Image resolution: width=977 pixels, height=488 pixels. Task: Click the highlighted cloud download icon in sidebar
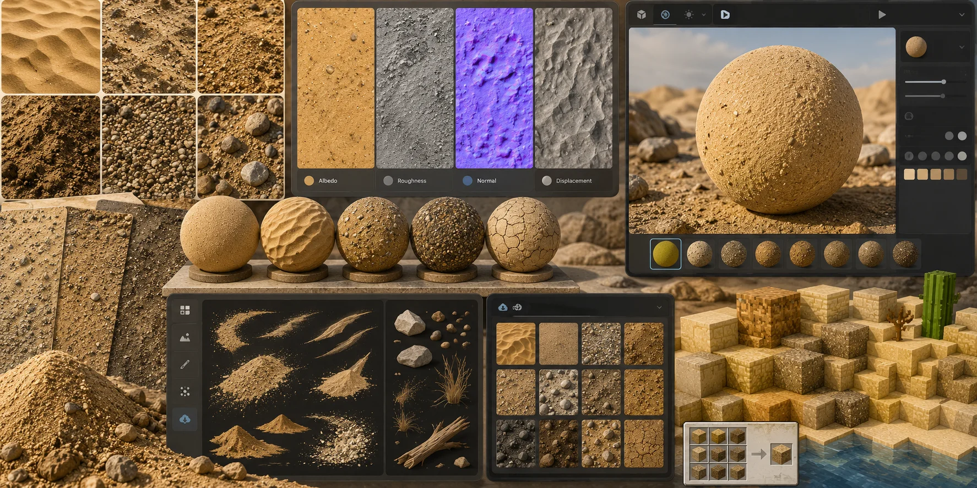click(185, 419)
